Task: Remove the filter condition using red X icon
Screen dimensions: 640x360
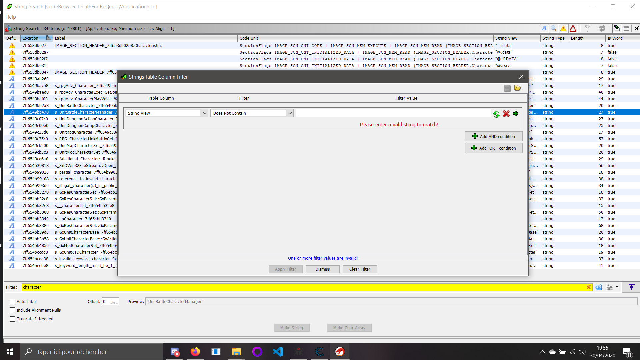Action: tap(506, 114)
